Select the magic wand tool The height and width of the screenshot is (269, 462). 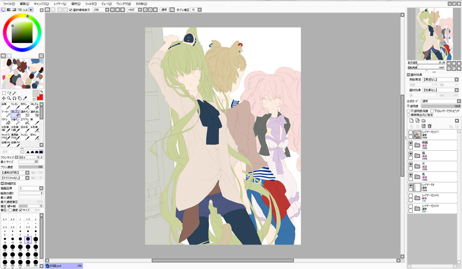point(14,93)
